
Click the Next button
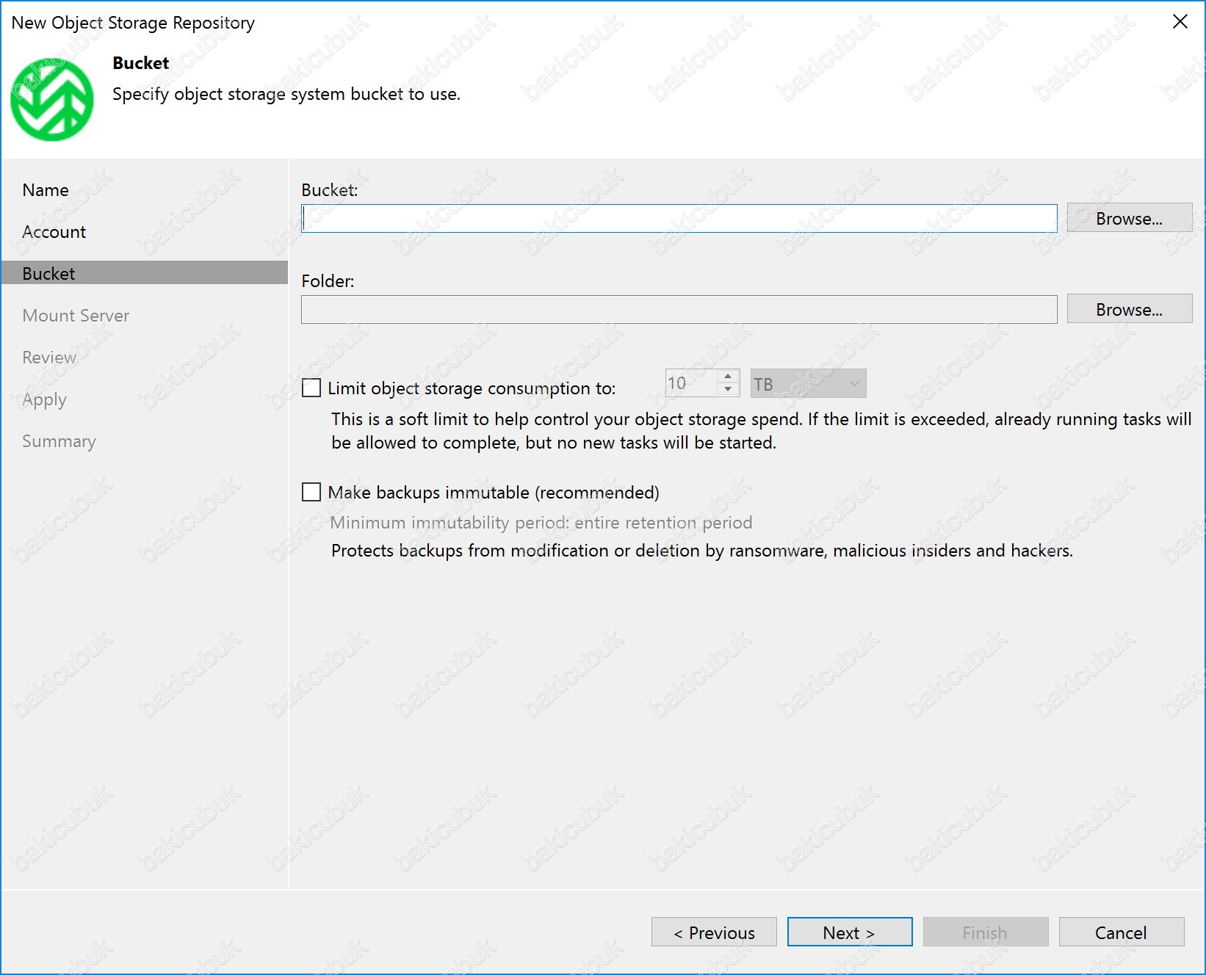click(849, 932)
